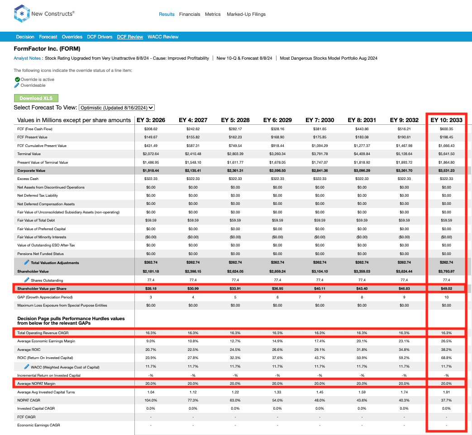
Task: Click Average Avg Invested Capital Turns value 1.91
Action: [446, 392]
